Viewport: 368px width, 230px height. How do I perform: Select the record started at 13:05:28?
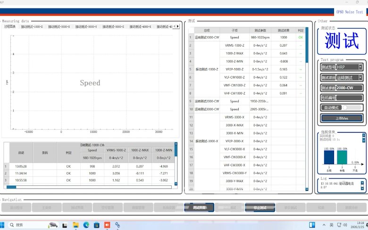click(x=21, y=167)
